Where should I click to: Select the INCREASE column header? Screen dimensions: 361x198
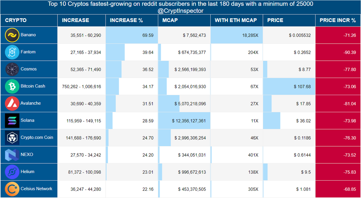[x=82, y=20]
